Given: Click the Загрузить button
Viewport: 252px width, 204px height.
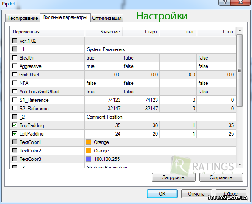Looking at the screenshot, I should pyautogui.click(x=174, y=177).
